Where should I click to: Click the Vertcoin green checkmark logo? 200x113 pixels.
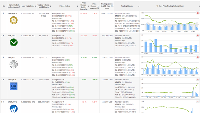click(14, 42)
